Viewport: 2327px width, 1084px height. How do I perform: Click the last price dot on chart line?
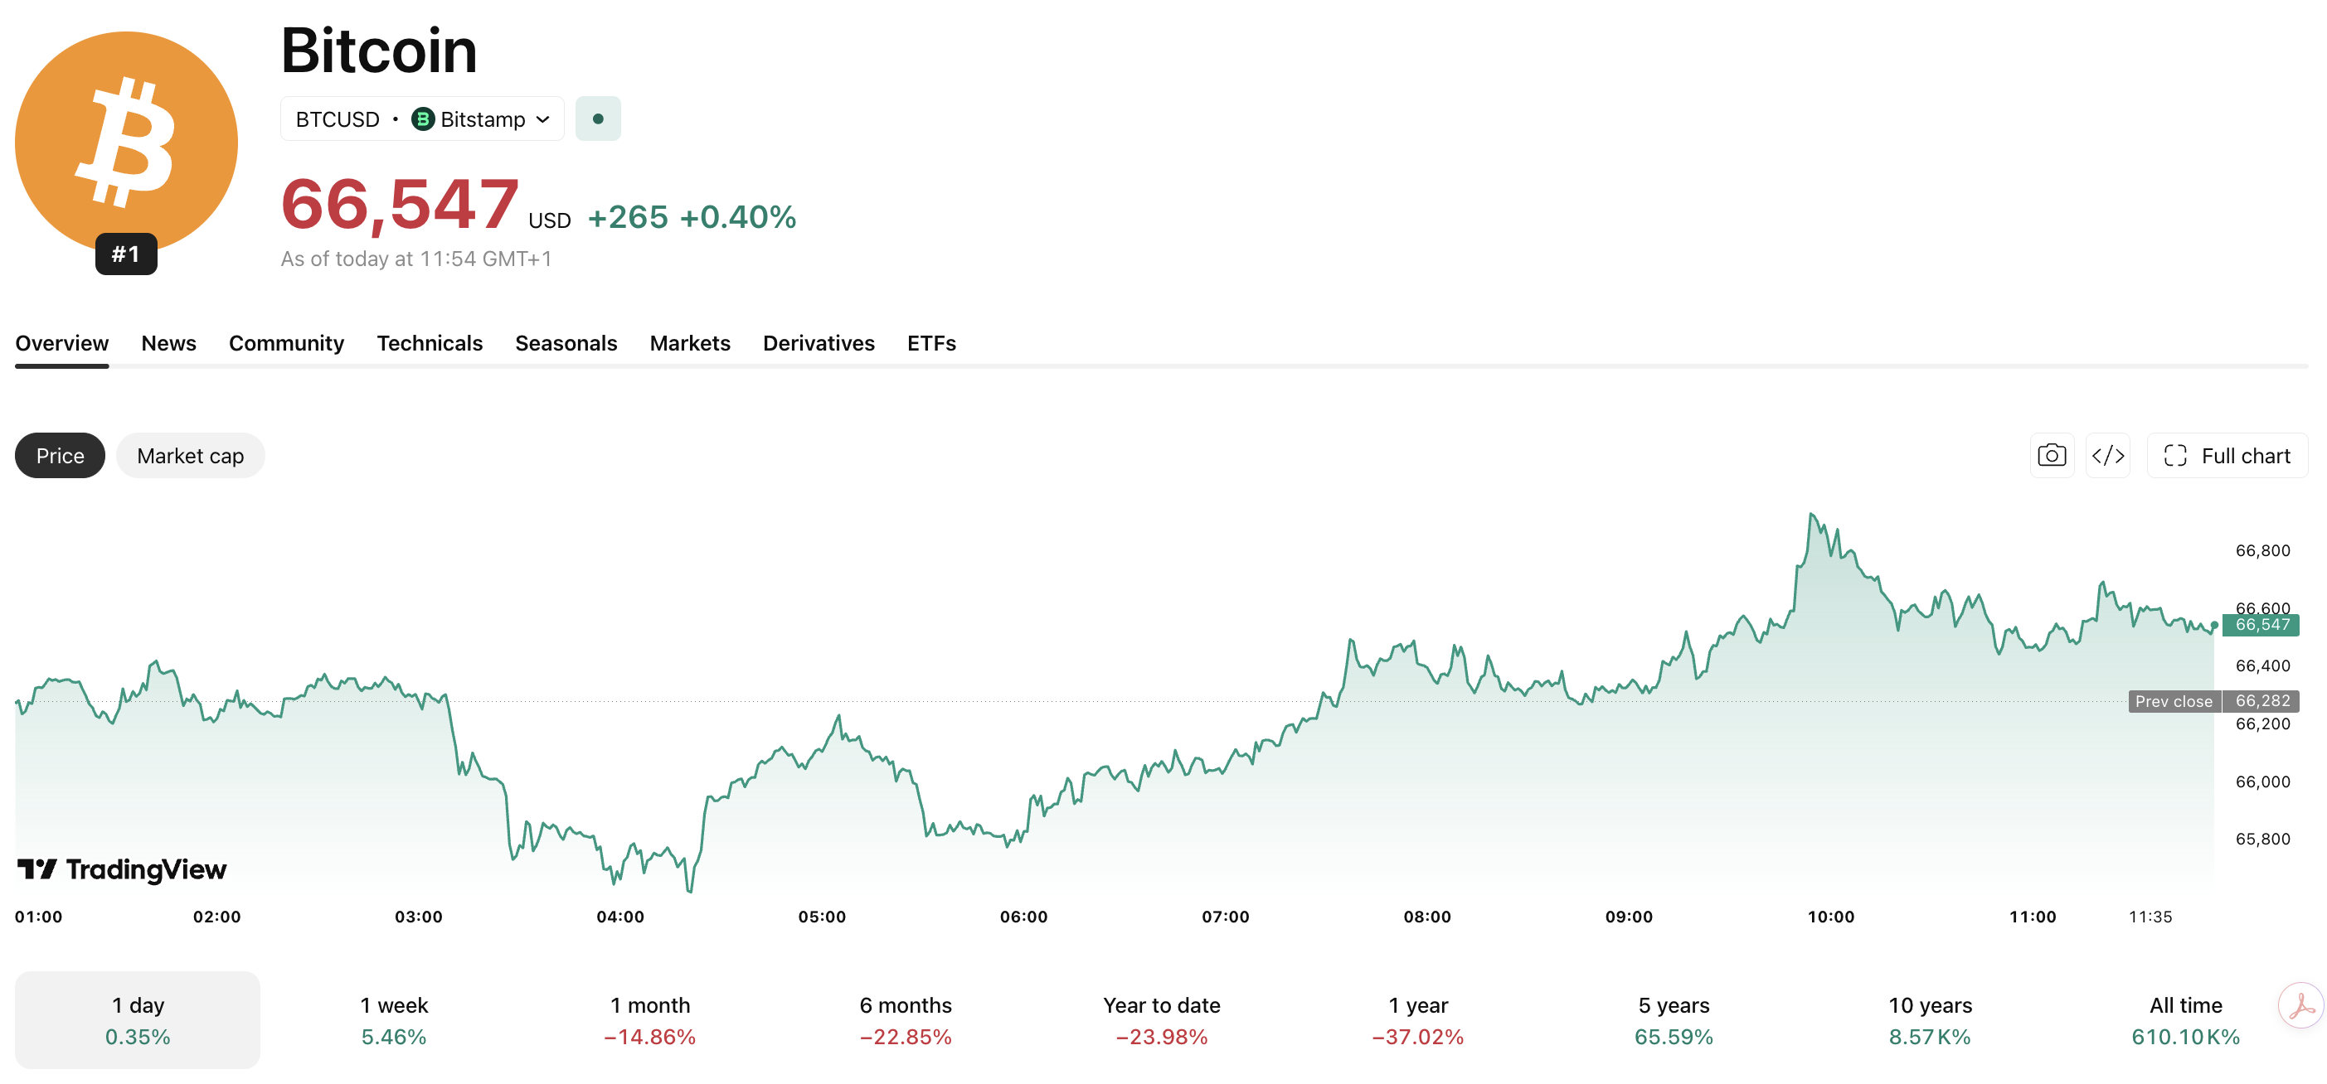(2214, 625)
